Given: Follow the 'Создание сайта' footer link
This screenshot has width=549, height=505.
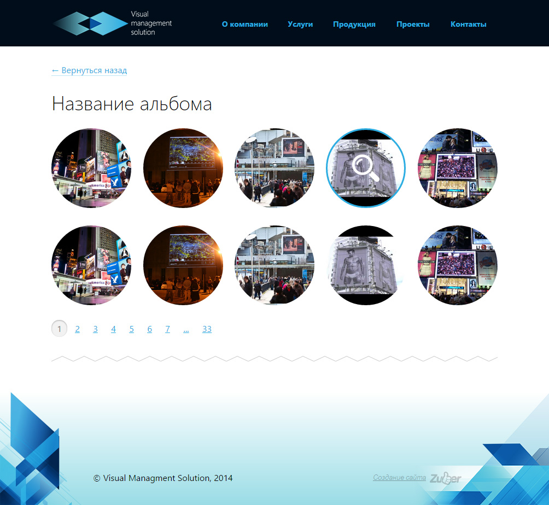Looking at the screenshot, I should pyautogui.click(x=399, y=478).
